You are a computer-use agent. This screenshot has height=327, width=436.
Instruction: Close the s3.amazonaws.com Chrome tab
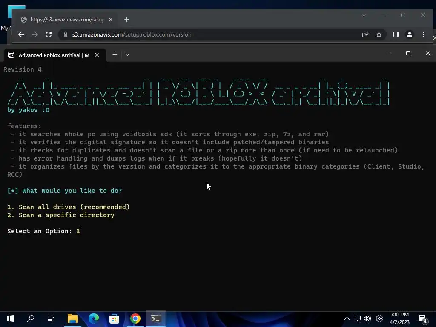point(111,20)
